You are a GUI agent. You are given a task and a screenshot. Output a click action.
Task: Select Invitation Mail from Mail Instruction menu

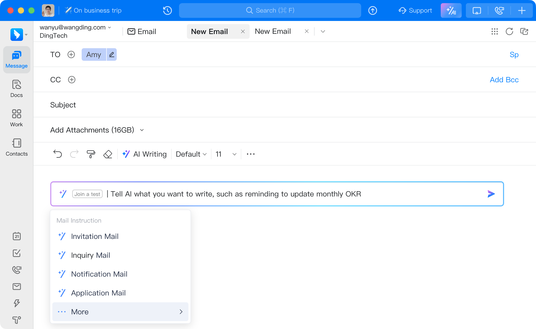[x=95, y=236]
